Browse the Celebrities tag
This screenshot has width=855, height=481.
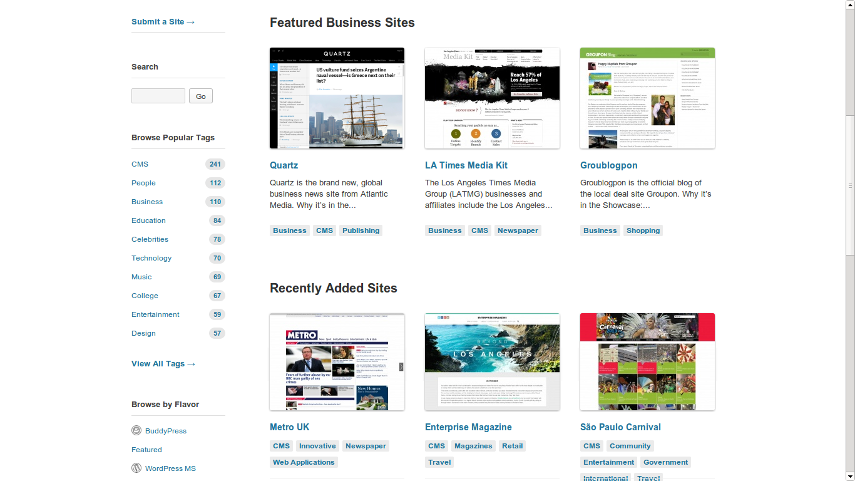coord(150,239)
